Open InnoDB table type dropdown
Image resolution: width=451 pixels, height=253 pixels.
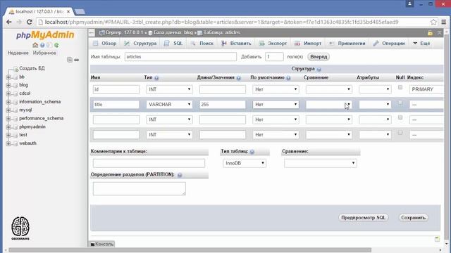[245, 163]
